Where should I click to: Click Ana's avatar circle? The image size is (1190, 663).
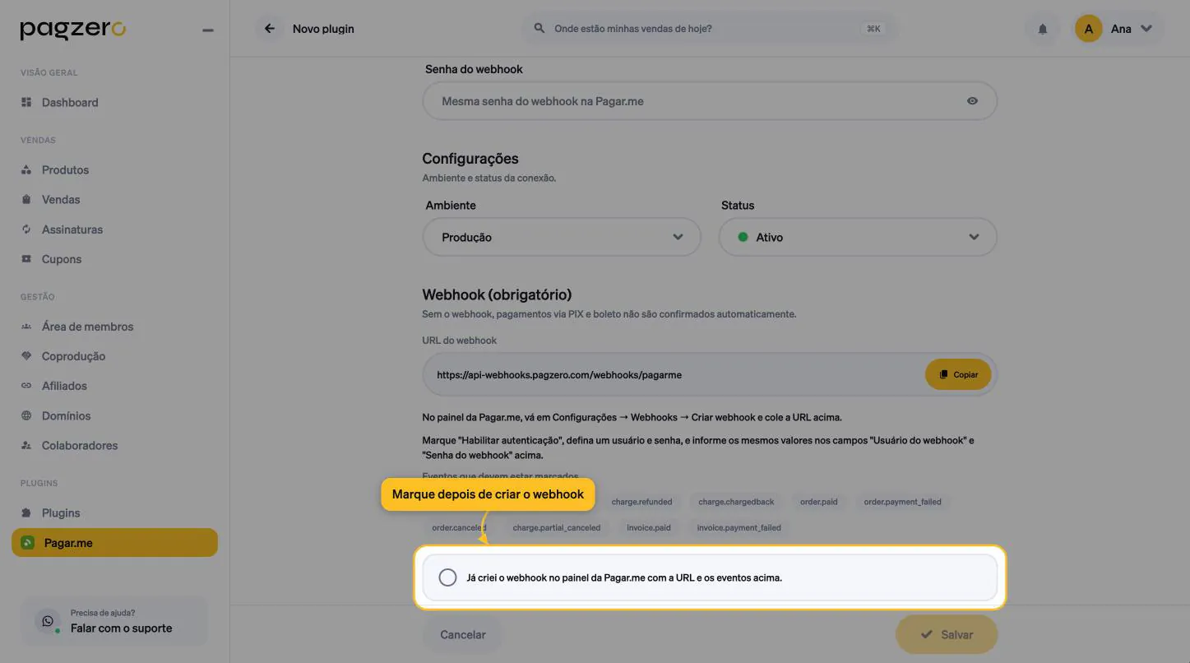point(1088,29)
